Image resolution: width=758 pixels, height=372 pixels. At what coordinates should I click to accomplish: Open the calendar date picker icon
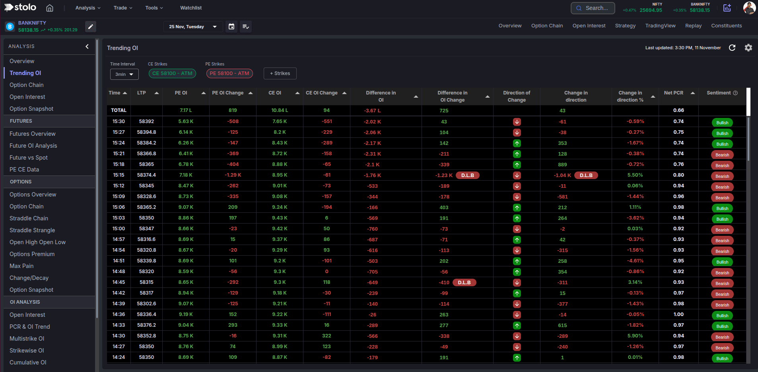(231, 27)
